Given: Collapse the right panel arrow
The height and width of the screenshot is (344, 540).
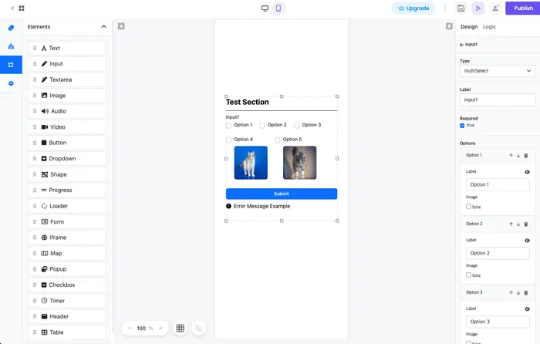Looking at the screenshot, I should pyautogui.click(x=449, y=26).
